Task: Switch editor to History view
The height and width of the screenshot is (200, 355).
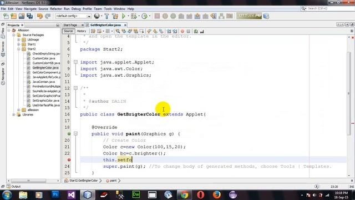Action: [82, 31]
